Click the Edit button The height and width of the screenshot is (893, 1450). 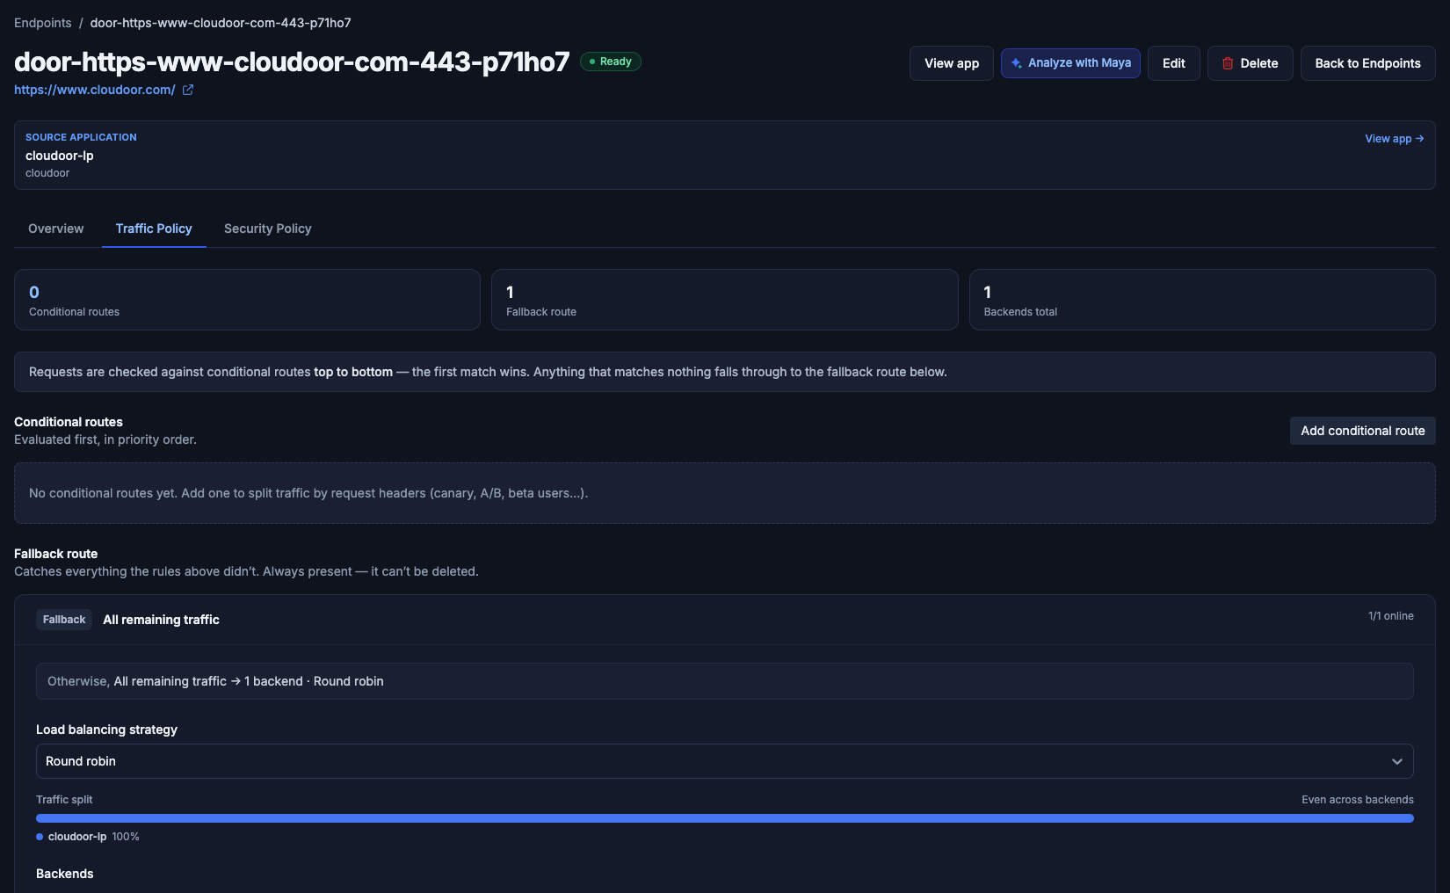click(1174, 63)
